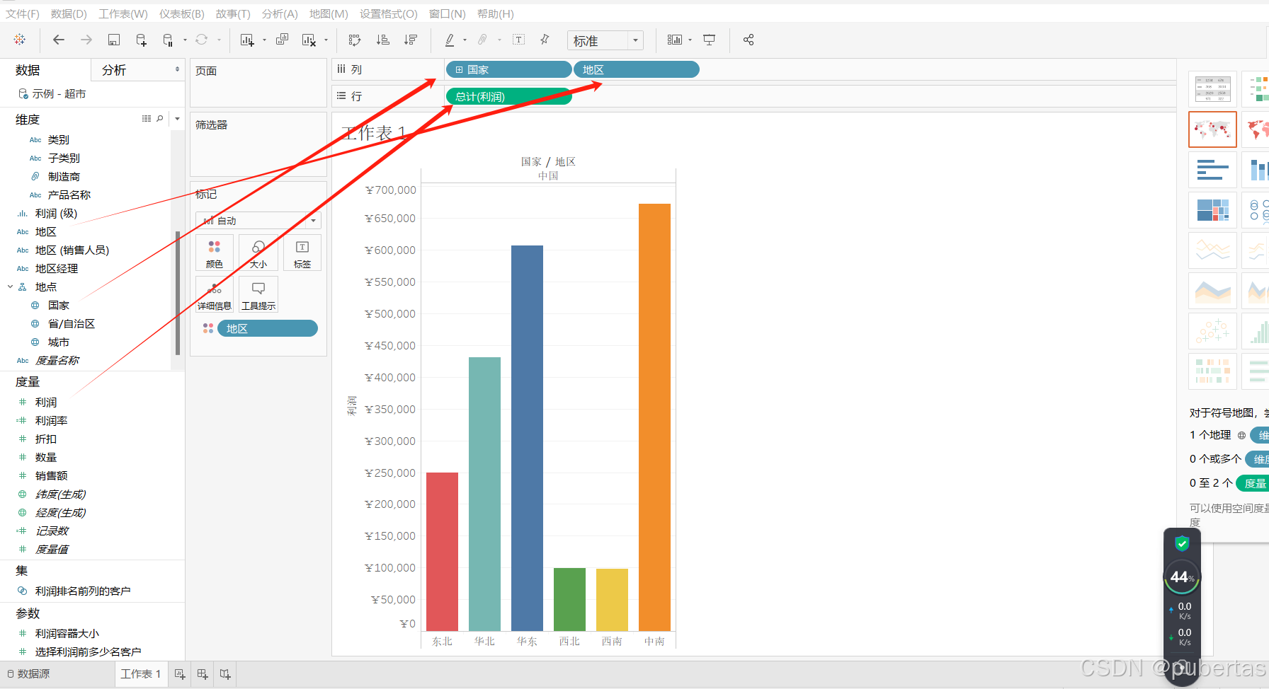Open the 设置格式(O) menu

[389, 13]
